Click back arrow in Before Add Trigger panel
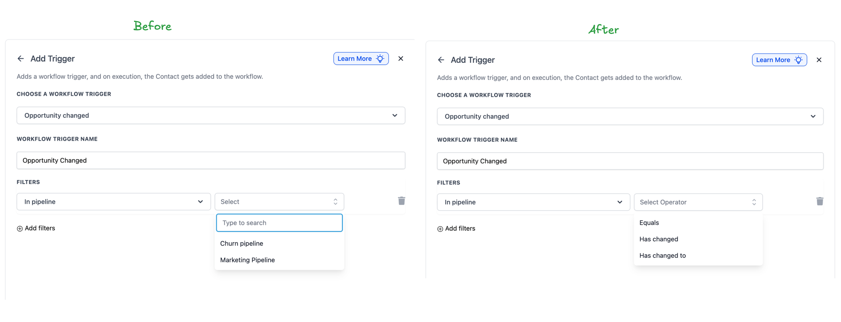841x322 pixels. click(x=21, y=59)
